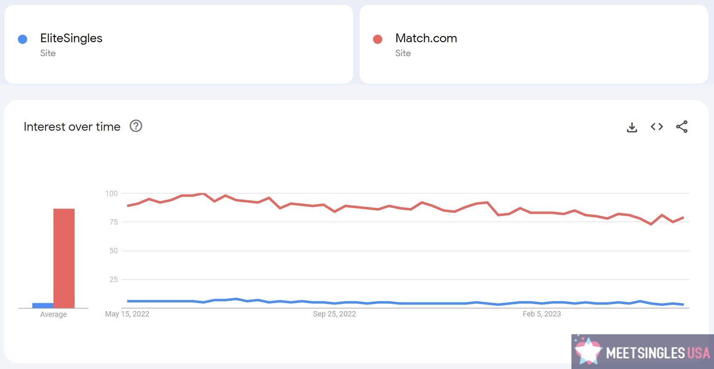Click the MeetSingles USA star logo
The height and width of the screenshot is (369, 714).
click(x=588, y=351)
